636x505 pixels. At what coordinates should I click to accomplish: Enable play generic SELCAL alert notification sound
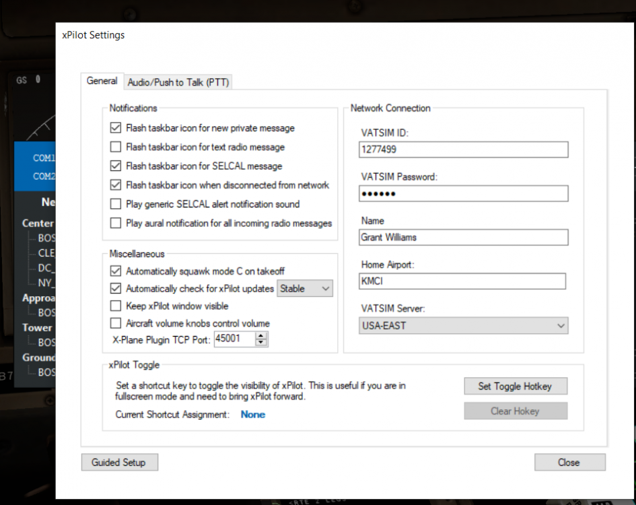coord(115,204)
